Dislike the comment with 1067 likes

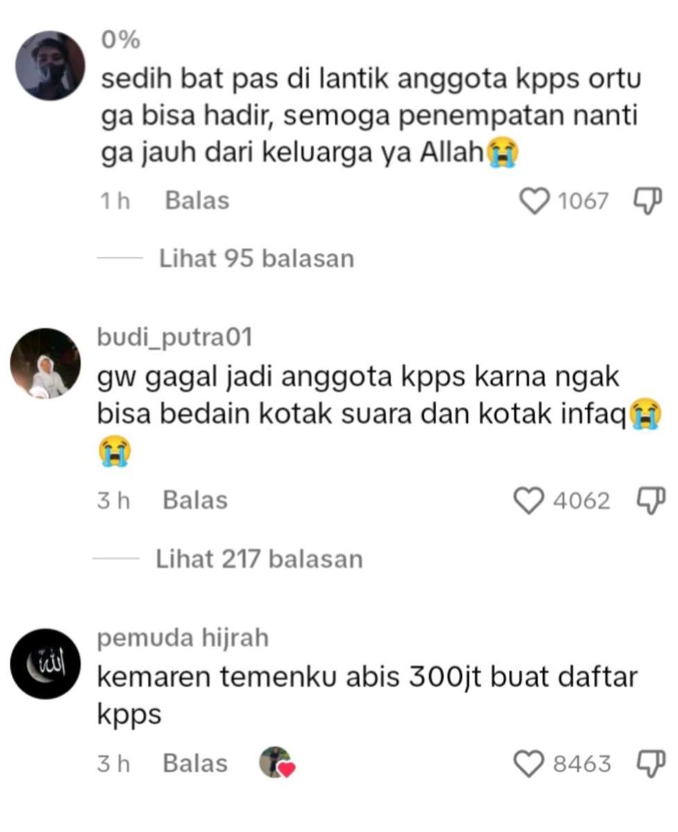pyautogui.click(x=647, y=201)
